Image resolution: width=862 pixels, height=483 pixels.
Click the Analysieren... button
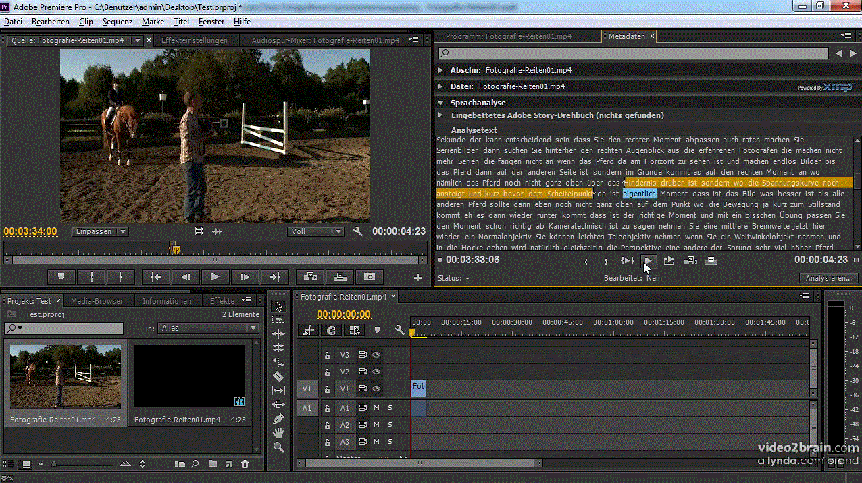tap(830, 278)
